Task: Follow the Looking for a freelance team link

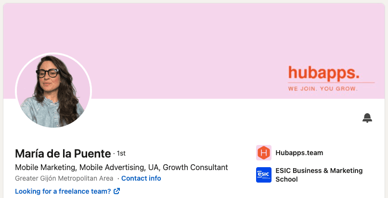Action: click(63, 191)
